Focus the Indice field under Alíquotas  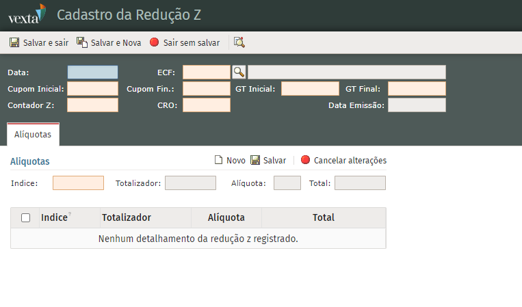[x=78, y=183]
